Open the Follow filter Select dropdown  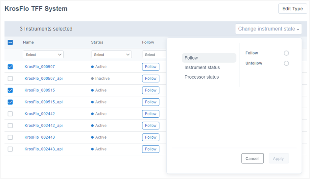pos(155,55)
